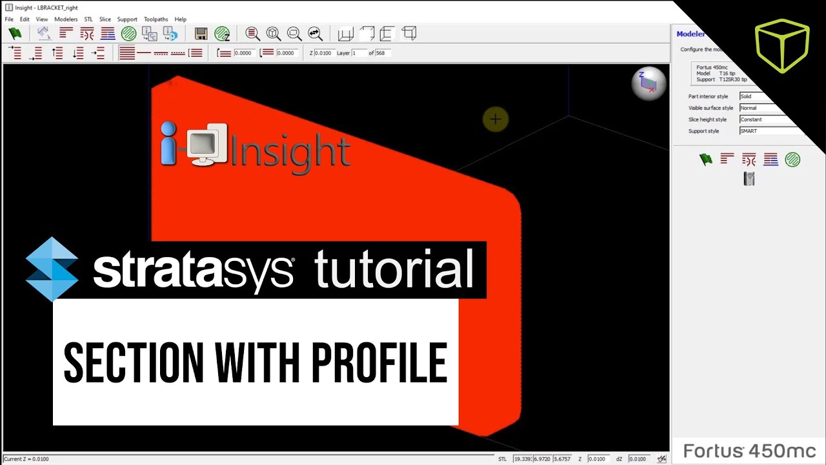Screen dimensions: 826x465
Task: Click the single solid red line icon
Action: tap(145, 53)
